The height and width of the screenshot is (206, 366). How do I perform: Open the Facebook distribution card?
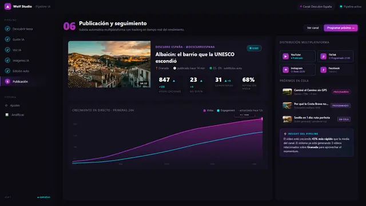coord(336,70)
